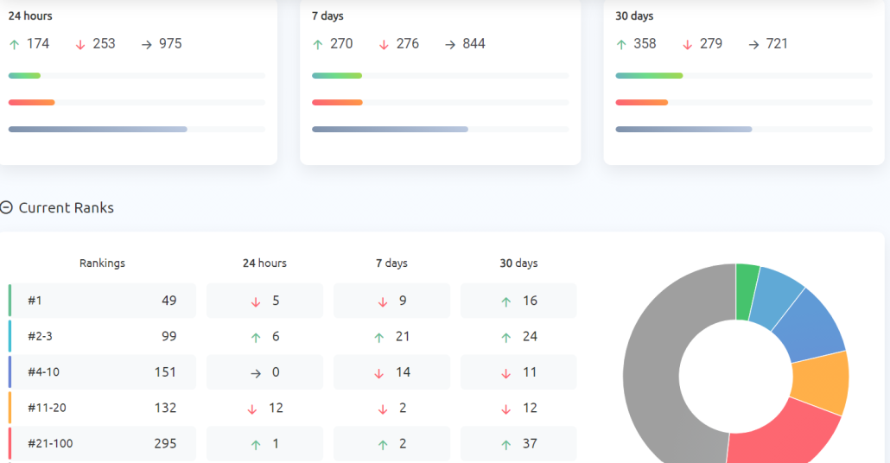Click the green up arrow beside 358
Screen dimensions: 890x463
point(621,44)
